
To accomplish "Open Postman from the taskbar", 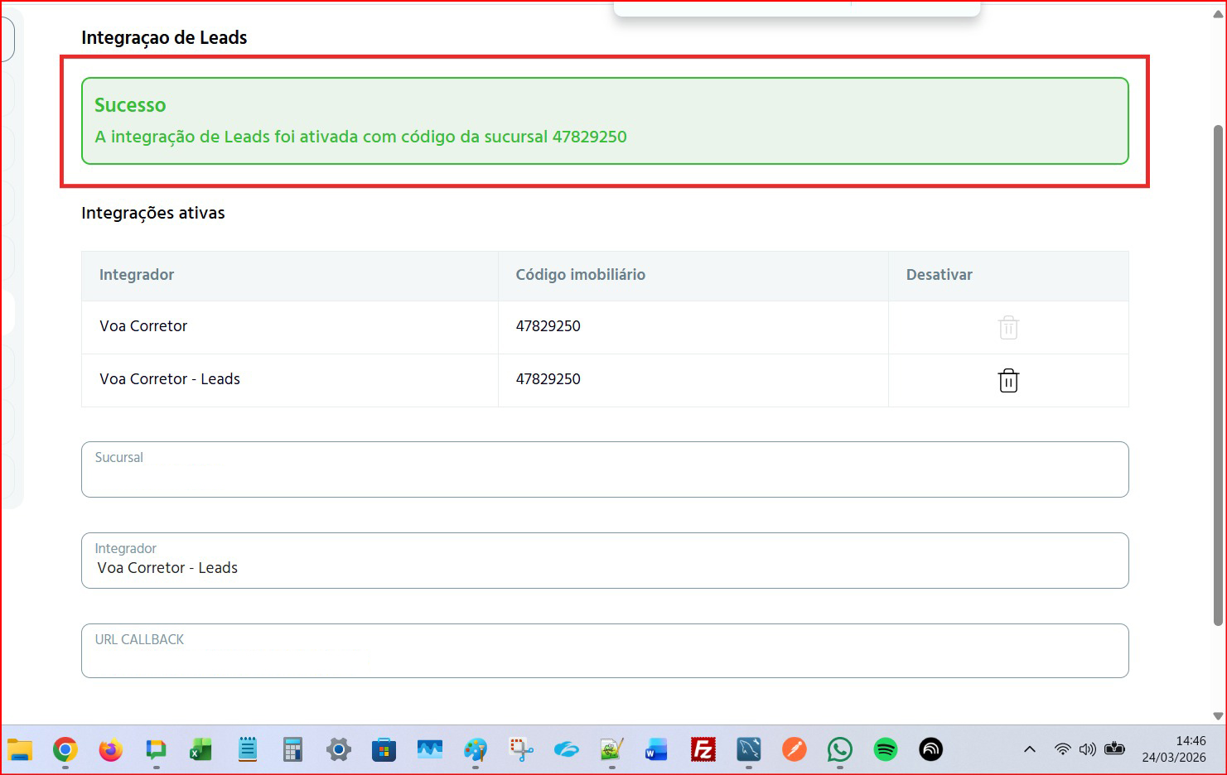I will click(794, 750).
